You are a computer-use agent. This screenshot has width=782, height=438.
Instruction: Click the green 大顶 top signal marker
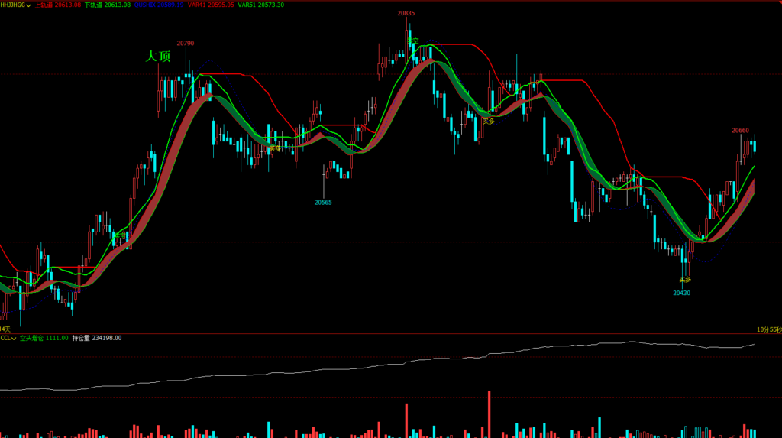click(x=158, y=57)
